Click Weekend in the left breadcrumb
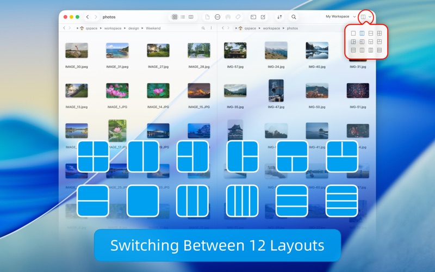This screenshot has height=272, width=435. coord(153,28)
